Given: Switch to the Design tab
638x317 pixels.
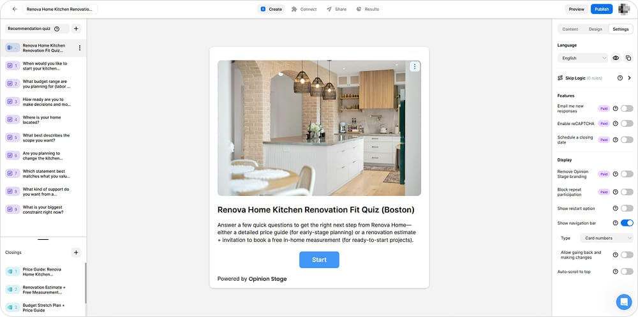Looking at the screenshot, I should tap(595, 29).
